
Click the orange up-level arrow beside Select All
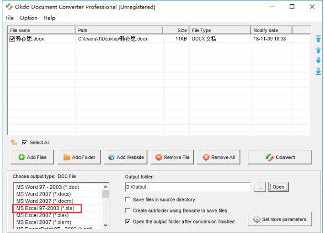tap(14, 142)
